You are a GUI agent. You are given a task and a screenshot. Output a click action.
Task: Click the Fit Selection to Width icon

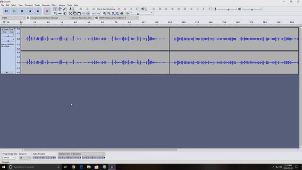coord(113,14)
